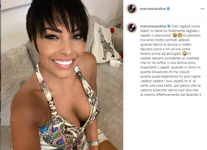
Task: Click the grinning emoji after 'vi piacciono?'
Action: 175,35
